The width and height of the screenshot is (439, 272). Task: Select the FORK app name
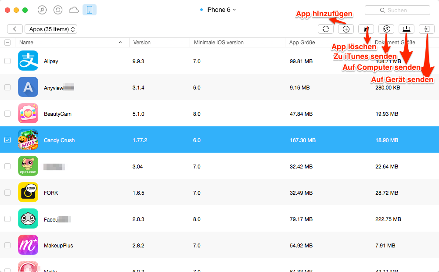click(51, 193)
